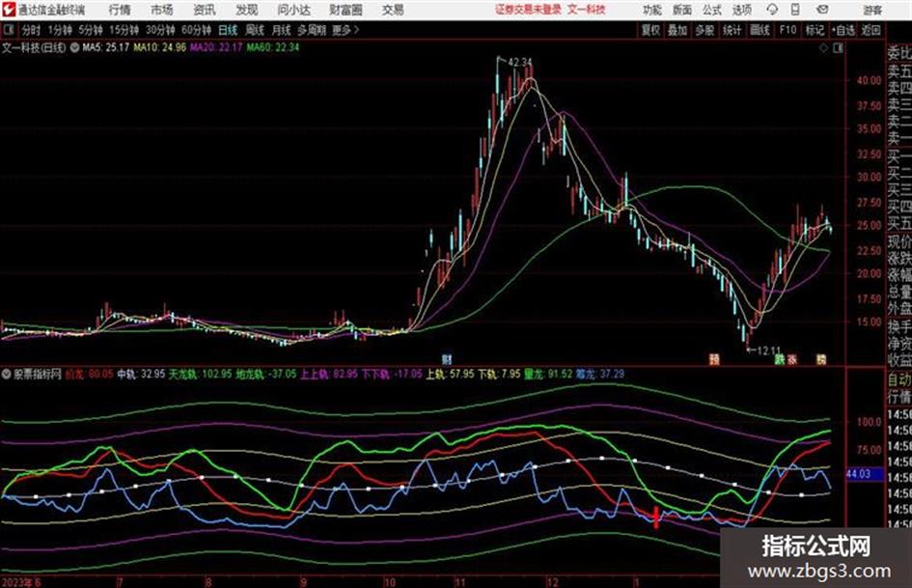This screenshot has height=588, width=912.
Task: Click the diamond icon above price axis
Action: [x=823, y=48]
